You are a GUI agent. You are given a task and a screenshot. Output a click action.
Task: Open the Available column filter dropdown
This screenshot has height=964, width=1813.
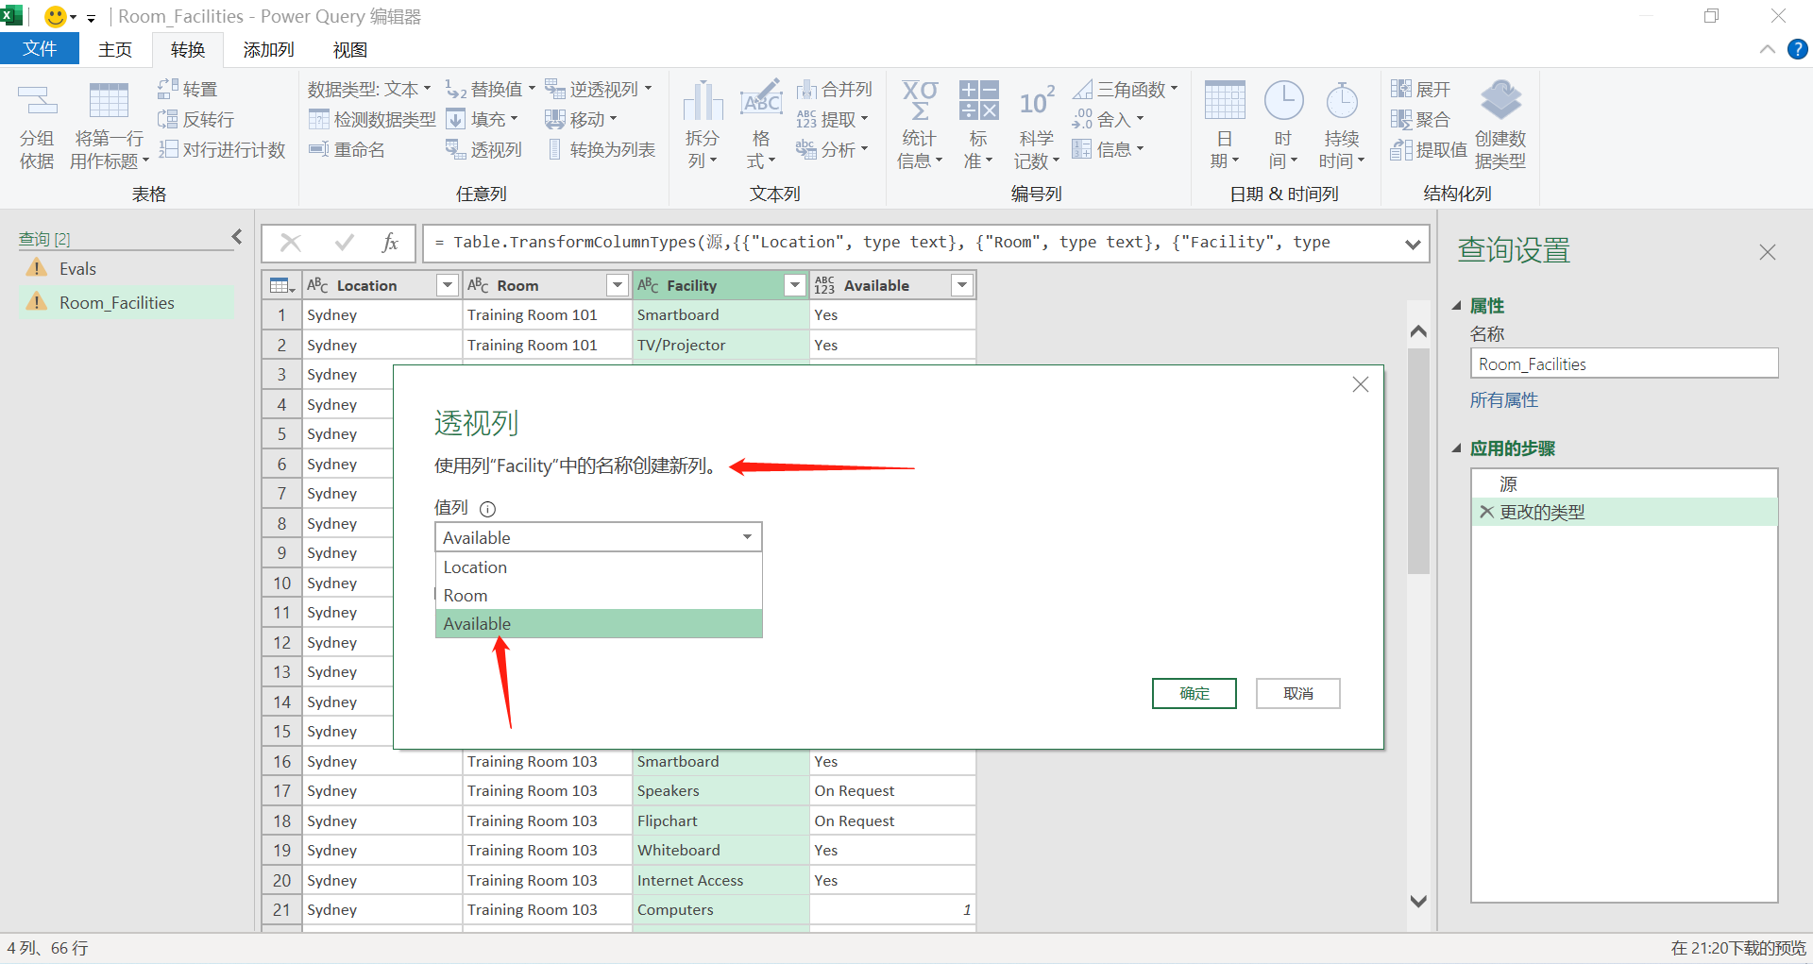(x=961, y=284)
